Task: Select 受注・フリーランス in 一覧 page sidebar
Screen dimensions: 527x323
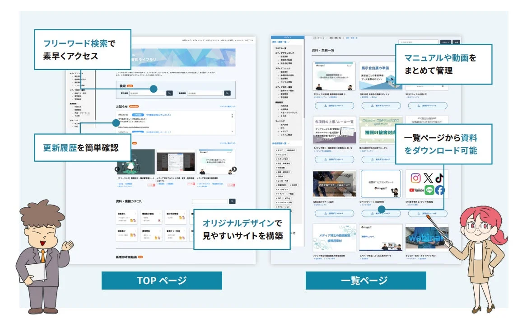Action: (289, 112)
